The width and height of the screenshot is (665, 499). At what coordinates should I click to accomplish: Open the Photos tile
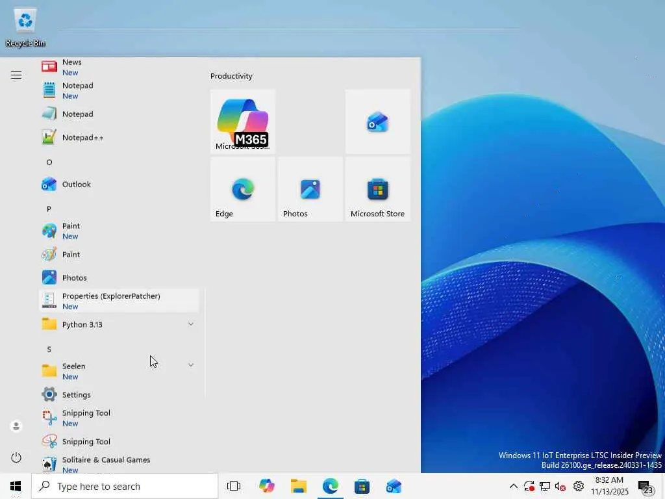coord(310,189)
